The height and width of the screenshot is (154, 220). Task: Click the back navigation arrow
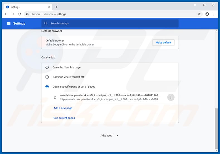click(6, 14)
